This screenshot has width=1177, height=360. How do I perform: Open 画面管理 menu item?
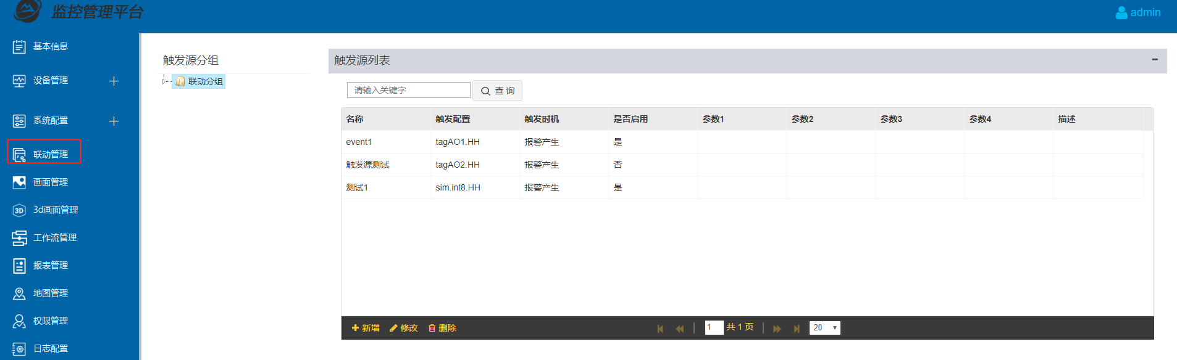[x=51, y=182]
